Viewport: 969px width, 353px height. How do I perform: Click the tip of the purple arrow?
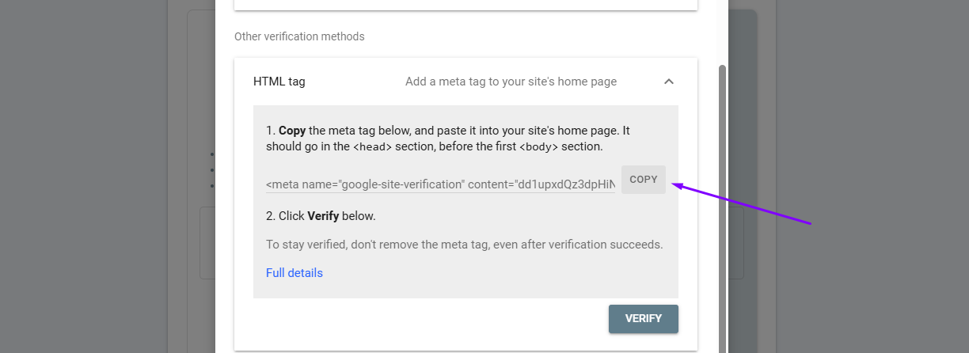[674, 186]
